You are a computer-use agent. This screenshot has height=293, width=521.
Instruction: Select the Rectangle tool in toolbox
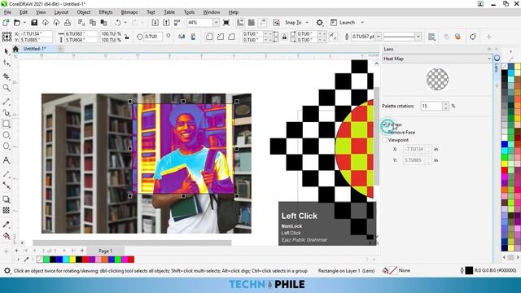(x=7, y=124)
